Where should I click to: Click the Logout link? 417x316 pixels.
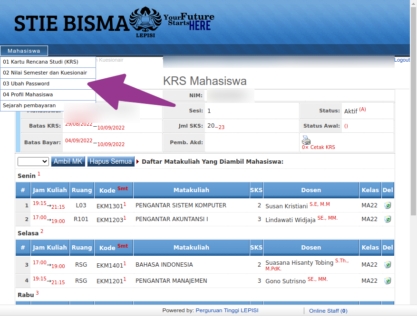[x=402, y=60]
